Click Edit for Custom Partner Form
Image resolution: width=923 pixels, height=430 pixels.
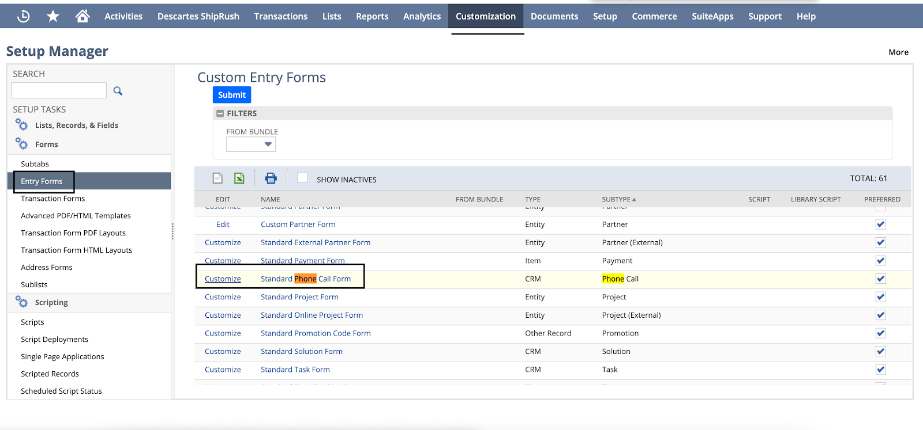223,224
